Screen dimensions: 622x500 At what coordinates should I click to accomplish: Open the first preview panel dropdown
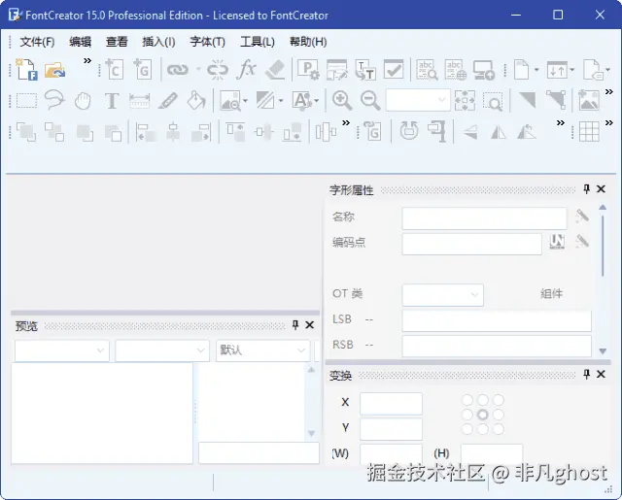pyautogui.click(x=62, y=350)
